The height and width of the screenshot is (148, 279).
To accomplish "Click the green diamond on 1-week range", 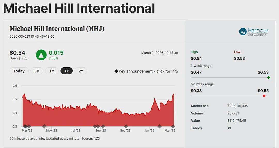I will [269, 77].
